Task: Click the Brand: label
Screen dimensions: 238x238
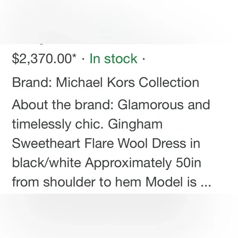Action: [32, 82]
